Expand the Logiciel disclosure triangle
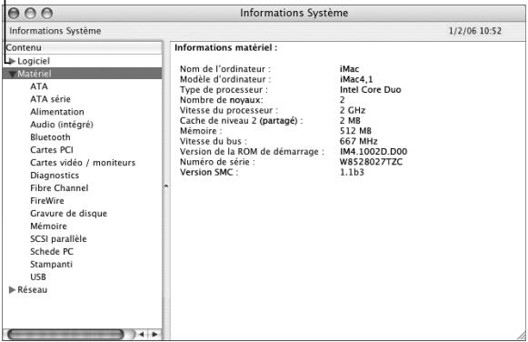 tap(12, 61)
